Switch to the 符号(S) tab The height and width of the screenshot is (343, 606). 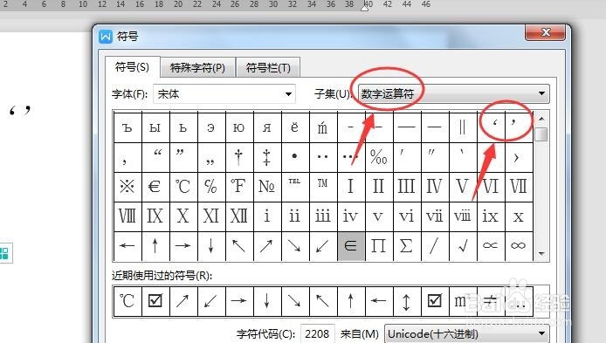(132, 67)
